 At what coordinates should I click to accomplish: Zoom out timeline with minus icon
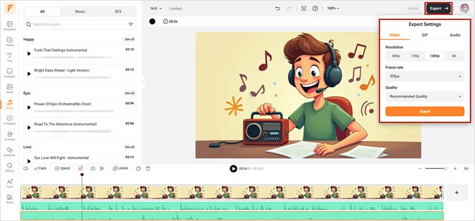pyautogui.click(x=420, y=169)
